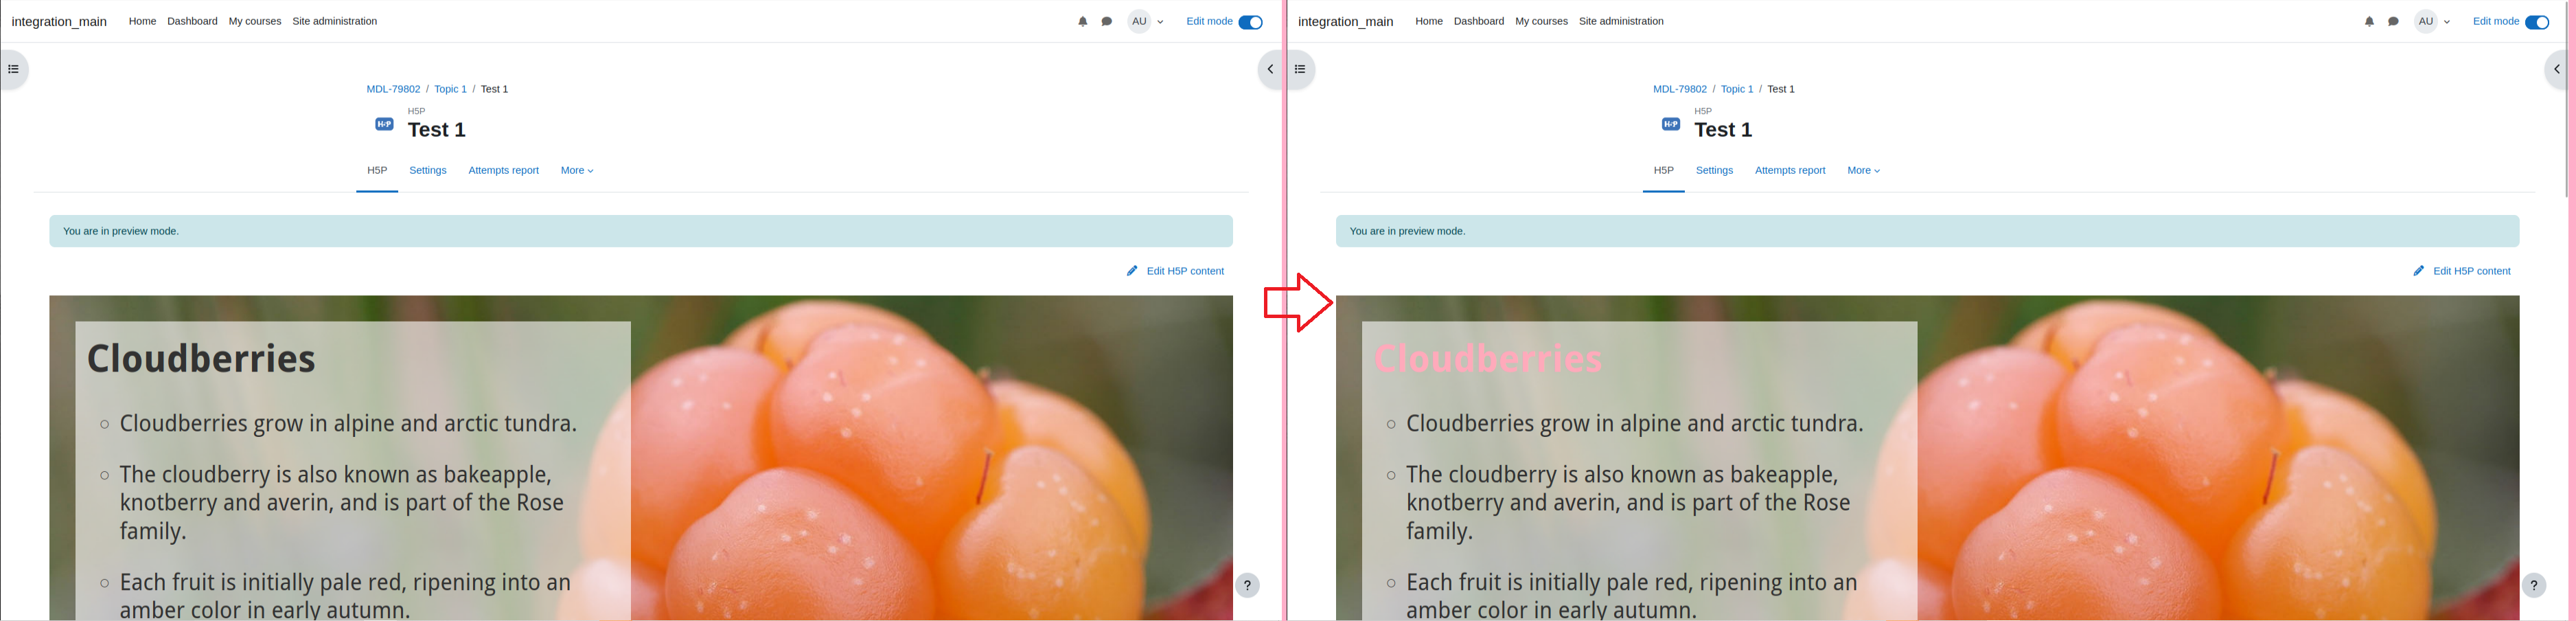Open notifications bell in left page
Screen dimensions: 2576x621
1082,21
